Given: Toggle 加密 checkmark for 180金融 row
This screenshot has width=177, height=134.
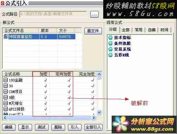Looking at the screenshot, I should (x=45, y=80).
